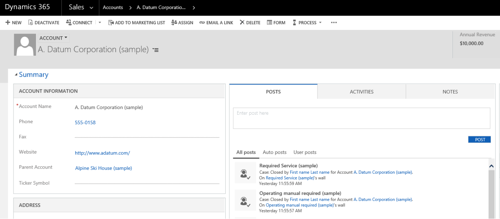Click A. Datum Corporation link in Operating manual post
This screenshot has width=500, height=219.
pos(383,200)
